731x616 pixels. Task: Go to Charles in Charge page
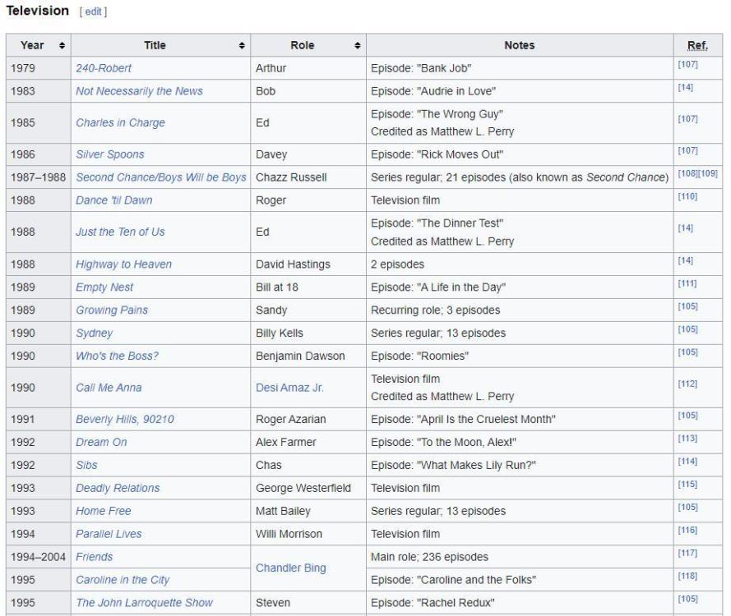click(120, 122)
